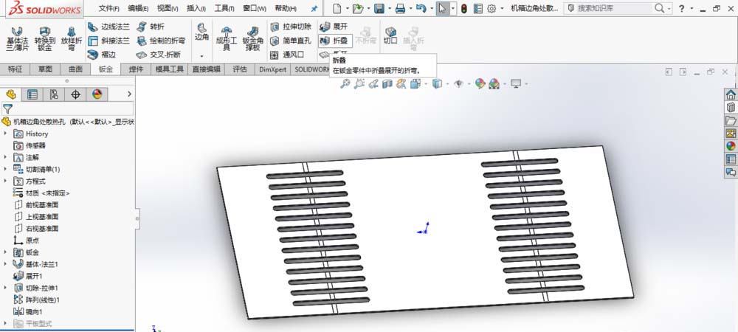This screenshot has width=738, height=332.
Task: Click the 基体法兰/薄片 base flange tool
Action: point(16,38)
